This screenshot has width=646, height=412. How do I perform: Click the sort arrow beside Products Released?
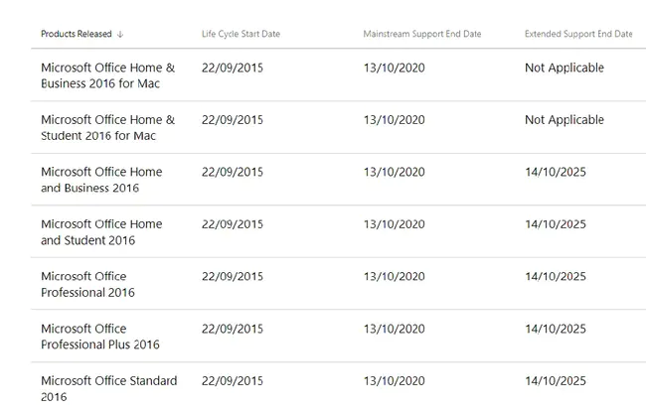pyautogui.click(x=120, y=34)
